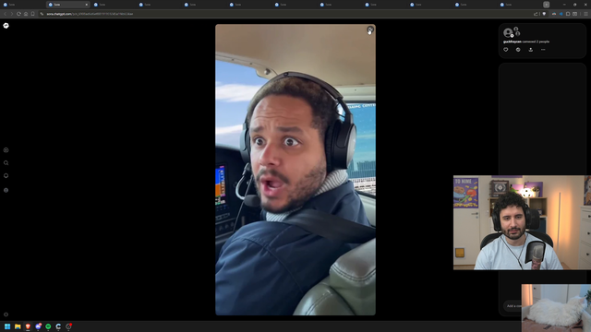
Task: Open Spotify from the taskbar
Action: 48,326
